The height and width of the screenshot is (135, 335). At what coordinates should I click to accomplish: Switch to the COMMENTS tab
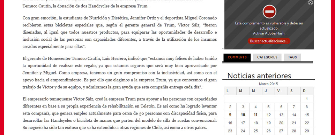click(237, 57)
